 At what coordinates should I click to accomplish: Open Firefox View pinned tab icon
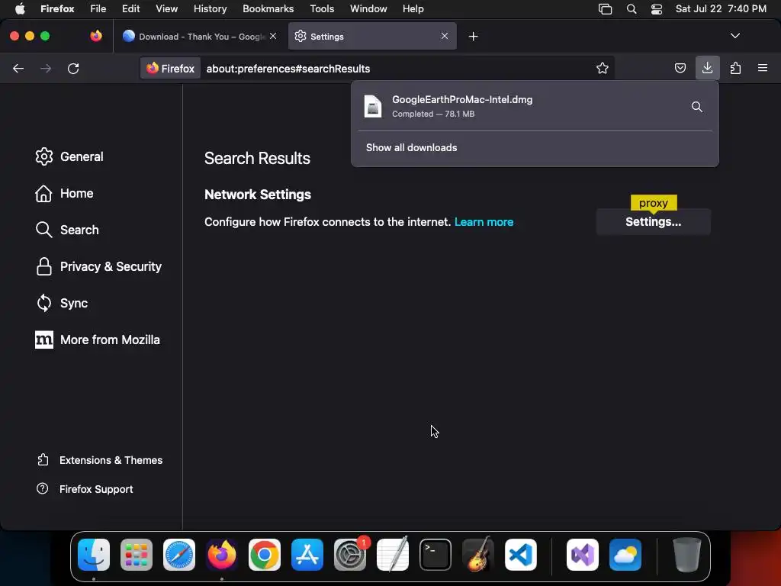96,36
